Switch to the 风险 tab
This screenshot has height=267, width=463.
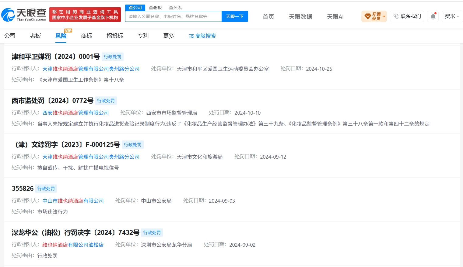(61, 36)
